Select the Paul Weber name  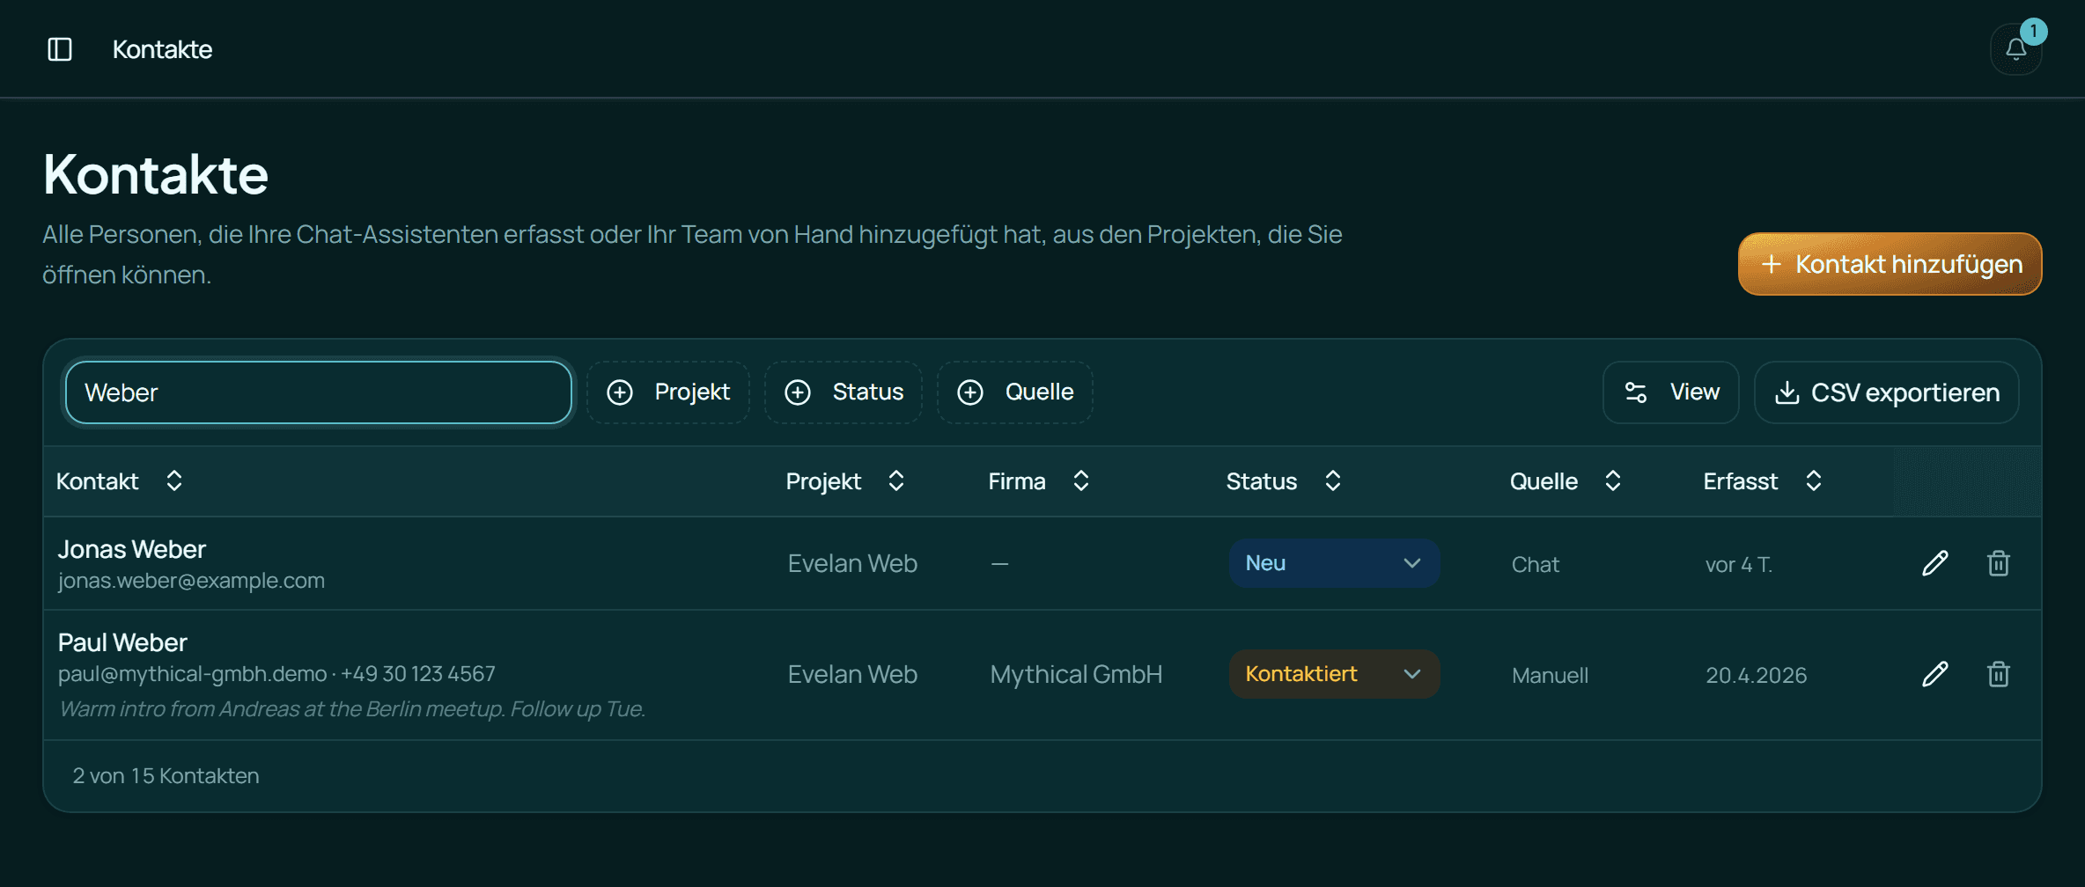pyautogui.click(x=122, y=642)
